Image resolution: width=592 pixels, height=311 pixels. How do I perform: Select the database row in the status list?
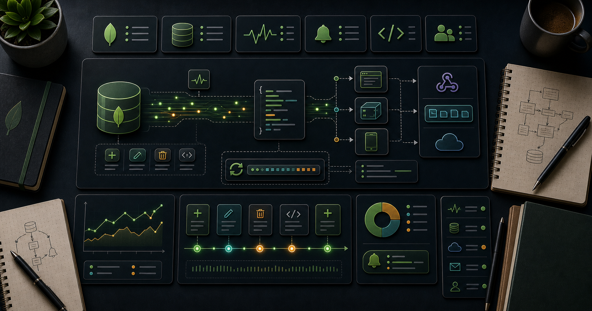tap(467, 228)
